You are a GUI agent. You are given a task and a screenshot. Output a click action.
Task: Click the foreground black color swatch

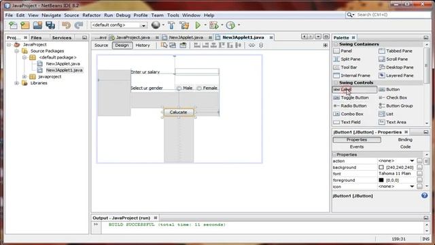pyautogui.click(x=381, y=180)
